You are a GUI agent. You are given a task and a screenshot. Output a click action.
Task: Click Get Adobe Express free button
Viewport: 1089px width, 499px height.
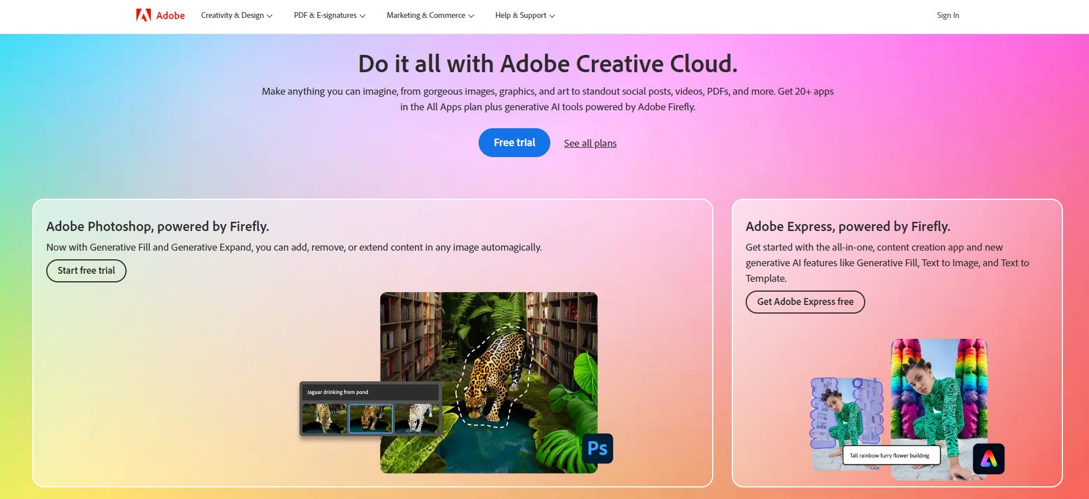(805, 302)
